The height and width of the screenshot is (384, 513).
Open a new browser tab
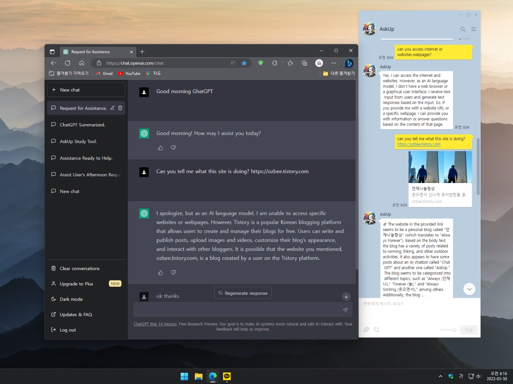coord(142,52)
